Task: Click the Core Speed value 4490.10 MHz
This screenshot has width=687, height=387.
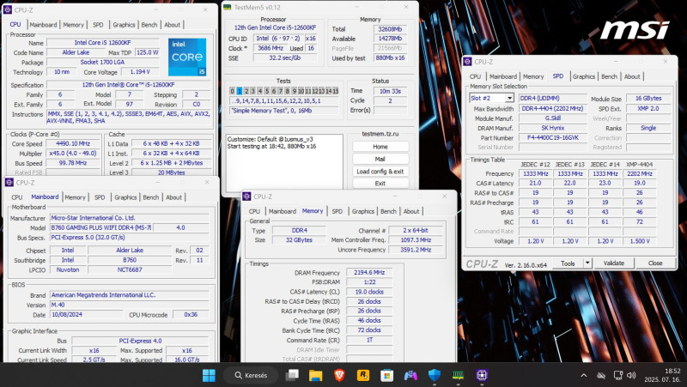Action: 73,143
